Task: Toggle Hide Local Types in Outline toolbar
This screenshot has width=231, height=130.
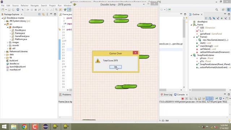Action: point(226,18)
